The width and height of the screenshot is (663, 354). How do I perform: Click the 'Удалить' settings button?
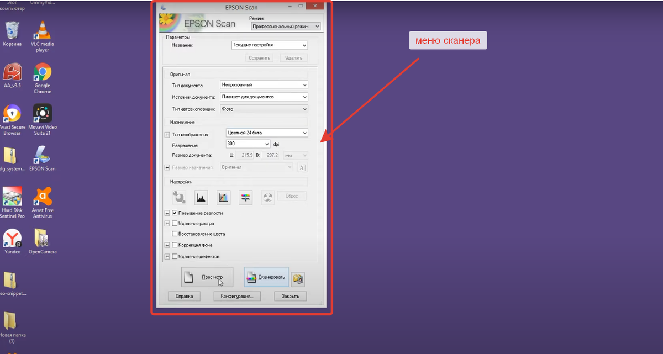pos(293,57)
